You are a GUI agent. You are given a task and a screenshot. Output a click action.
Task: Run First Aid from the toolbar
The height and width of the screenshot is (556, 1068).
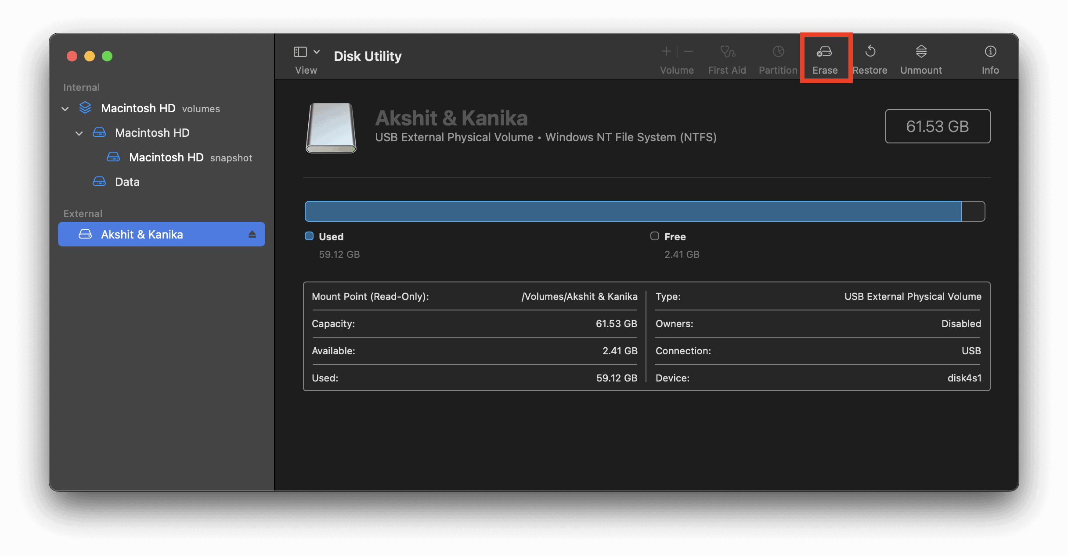pos(727,52)
